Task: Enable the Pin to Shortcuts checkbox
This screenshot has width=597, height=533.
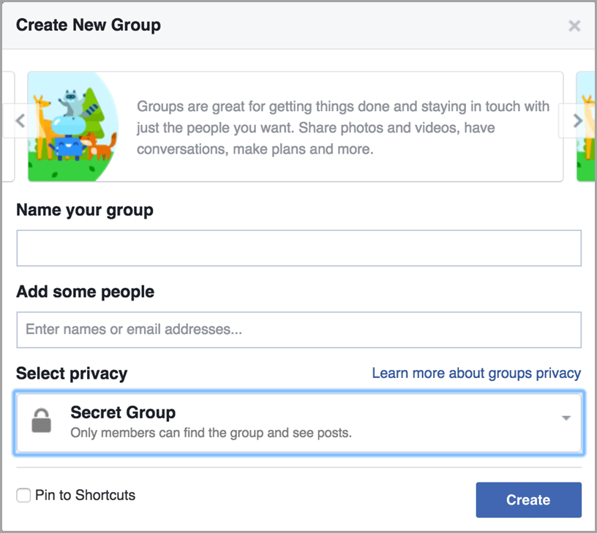Action: (x=23, y=495)
